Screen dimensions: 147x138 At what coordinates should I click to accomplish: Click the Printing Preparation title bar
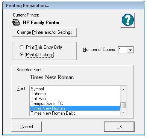74,6
